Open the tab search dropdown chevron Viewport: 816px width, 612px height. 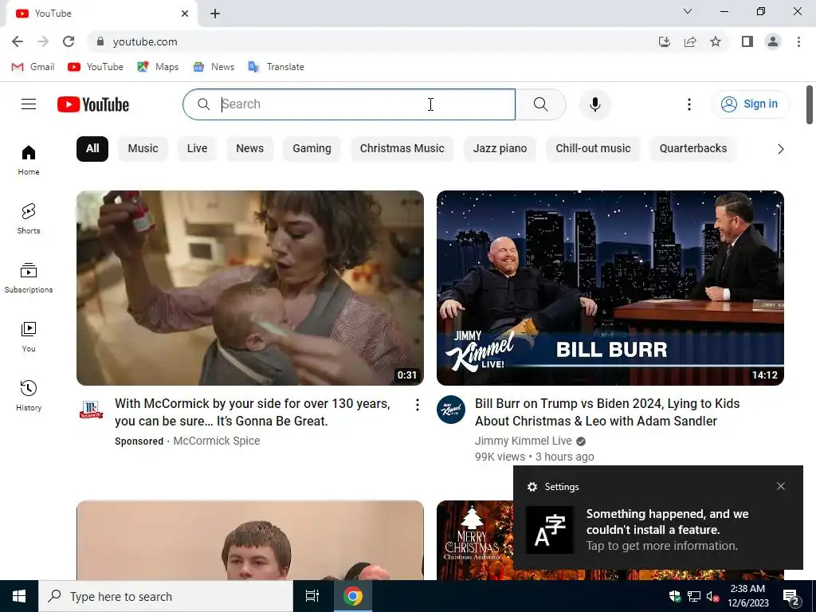coord(687,11)
